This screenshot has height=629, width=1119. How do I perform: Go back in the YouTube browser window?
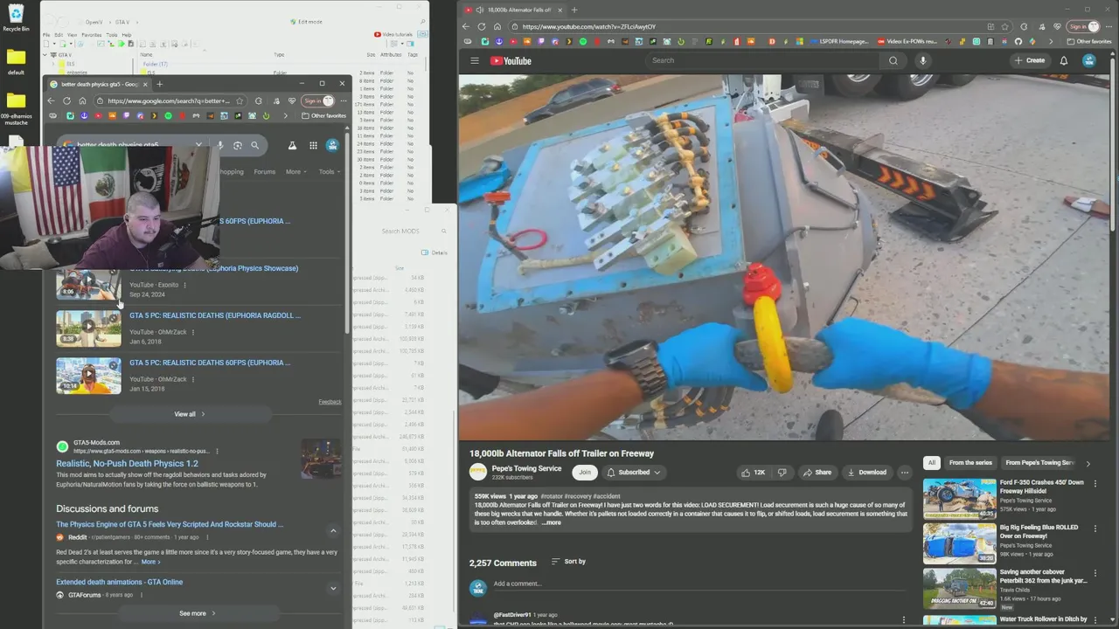(x=468, y=27)
